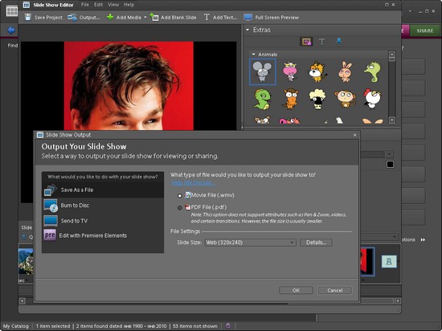This screenshot has width=442, height=331.
Task: Click the Slide Show Editor title icon
Action: pos(27,5)
